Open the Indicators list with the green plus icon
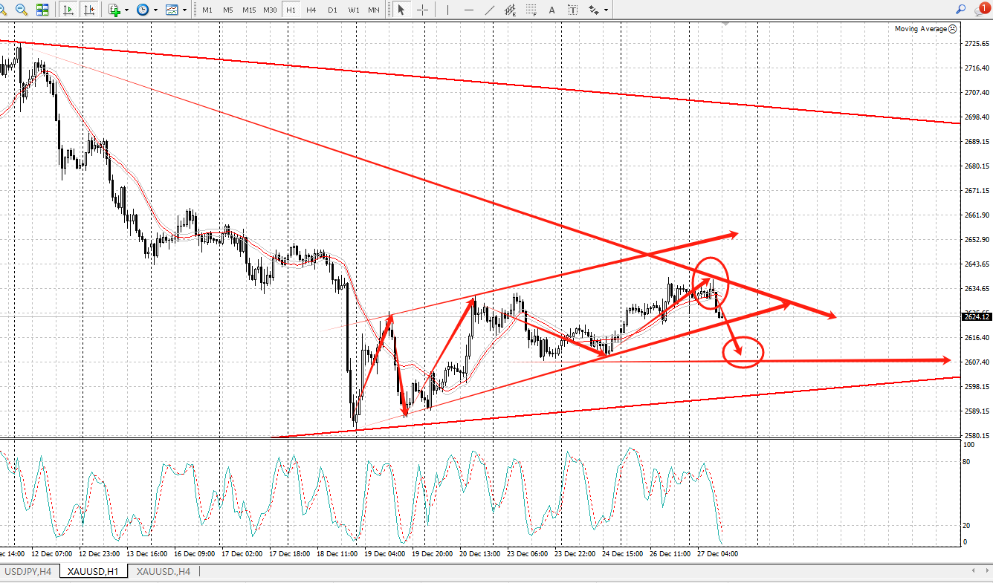The image size is (993, 583). tap(114, 10)
